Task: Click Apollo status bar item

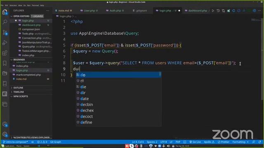Action: tap(209, 142)
